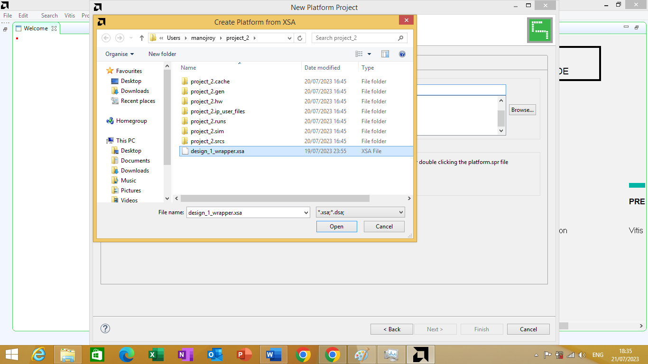Open Windows Store from taskbar
This screenshot has height=364, width=648.
pos(97,355)
